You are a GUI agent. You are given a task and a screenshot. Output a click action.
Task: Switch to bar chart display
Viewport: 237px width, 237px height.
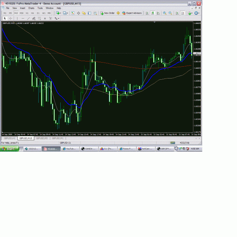147,13
